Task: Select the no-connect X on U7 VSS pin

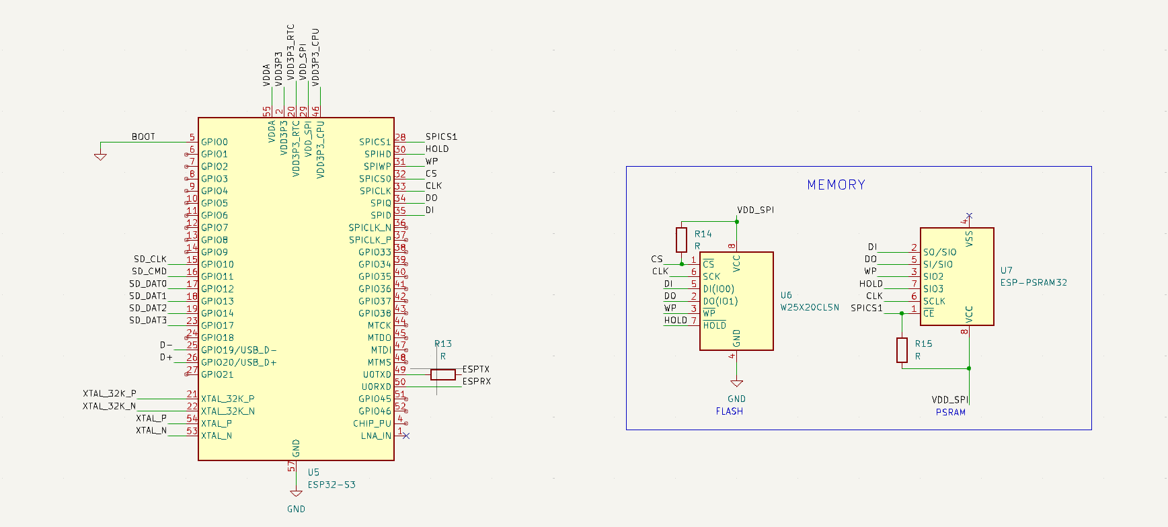Action: point(969,216)
